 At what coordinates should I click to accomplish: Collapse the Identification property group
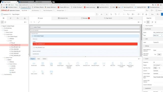tap(144, 29)
